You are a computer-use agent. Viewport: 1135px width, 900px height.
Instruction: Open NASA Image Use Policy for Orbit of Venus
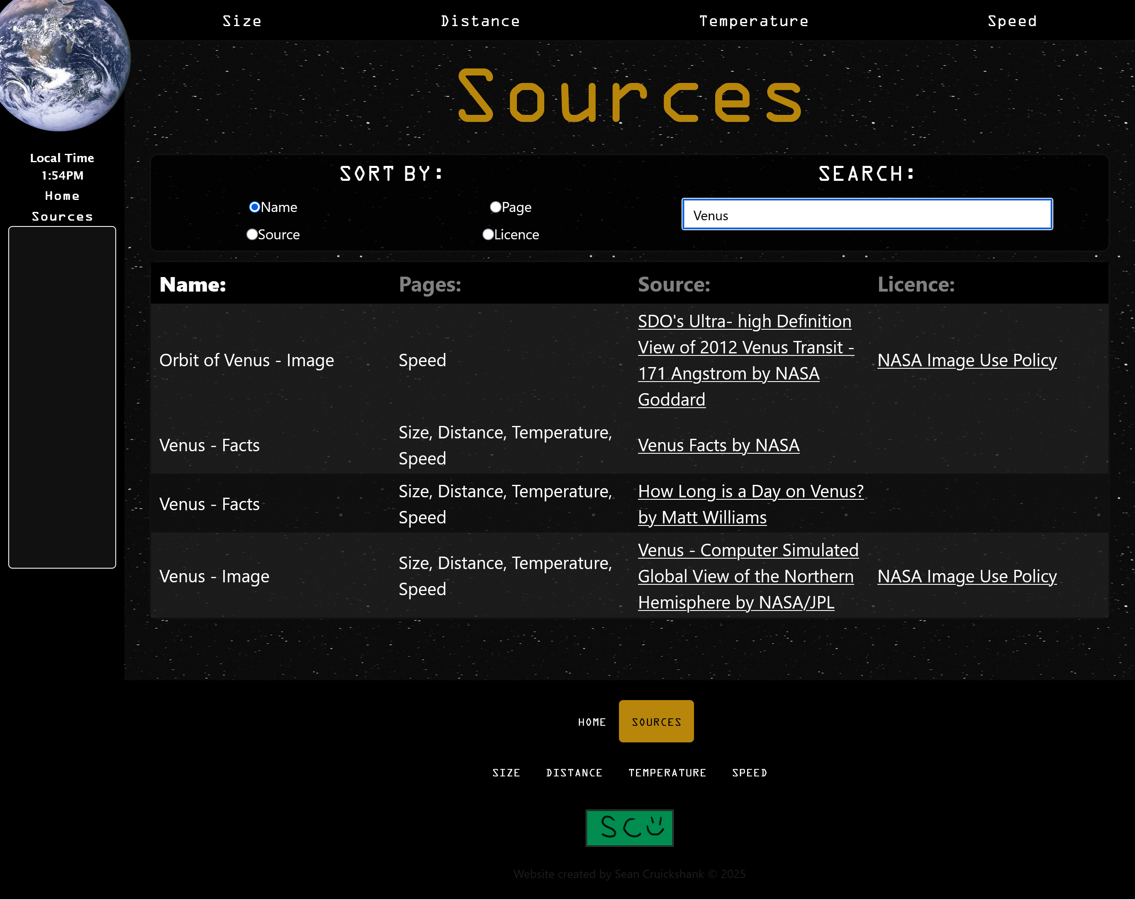pyautogui.click(x=967, y=360)
